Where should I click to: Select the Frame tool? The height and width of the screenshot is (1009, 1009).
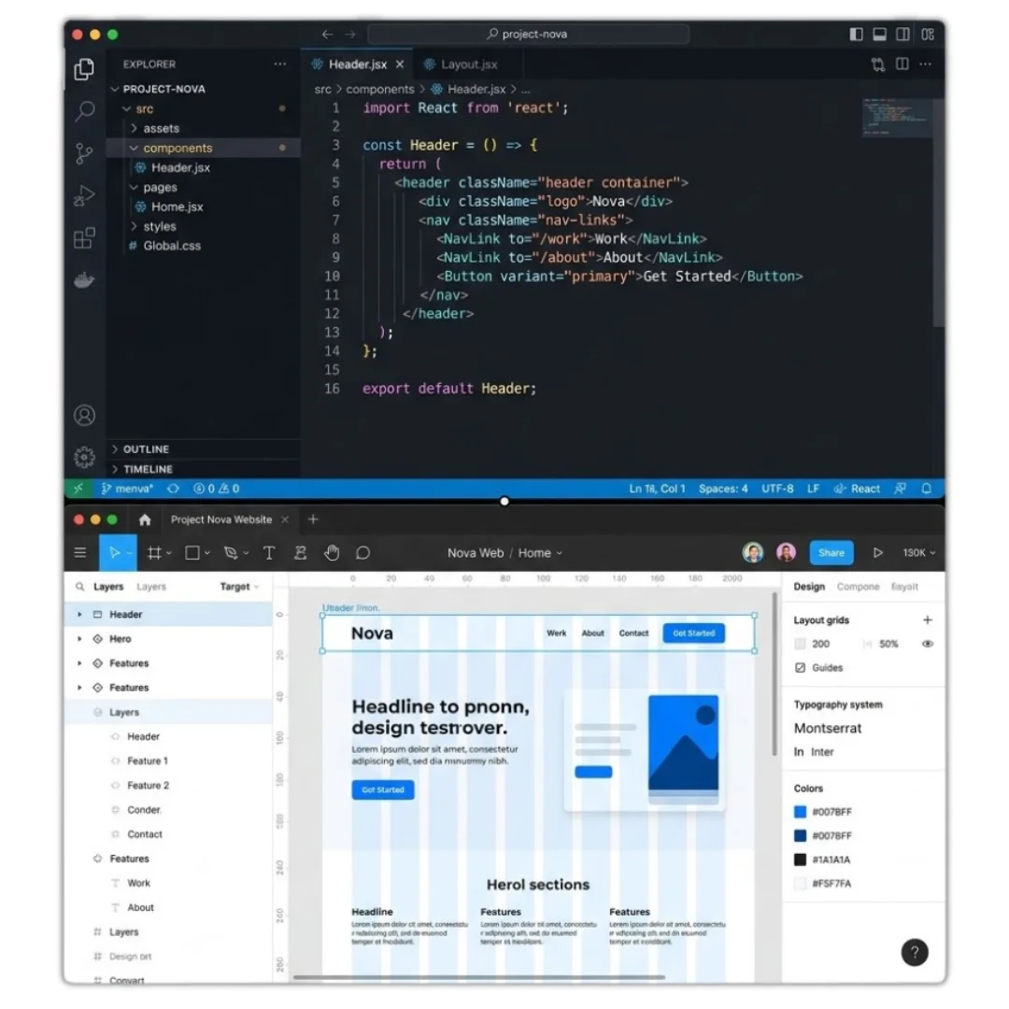154,553
